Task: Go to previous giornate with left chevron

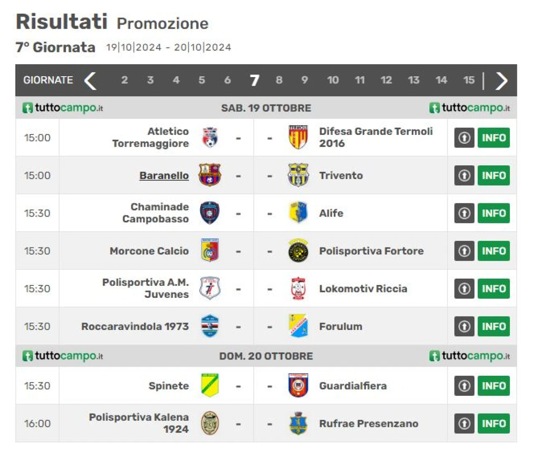Action: 90,80
